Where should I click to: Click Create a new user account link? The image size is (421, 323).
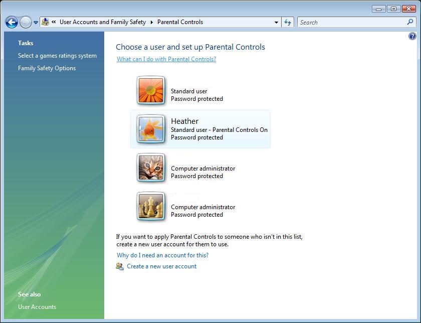(161, 266)
